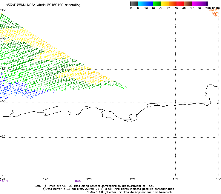The width and height of the screenshot is (221, 194).
Task: Click the legend label '25'
Action: pyautogui.click(x=169, y=8)
